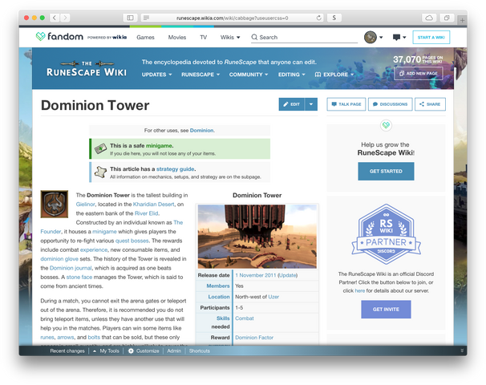The image size is (486, 385).
Task: Expand the Wikis dropdown
Action: [x=230, y=37]
